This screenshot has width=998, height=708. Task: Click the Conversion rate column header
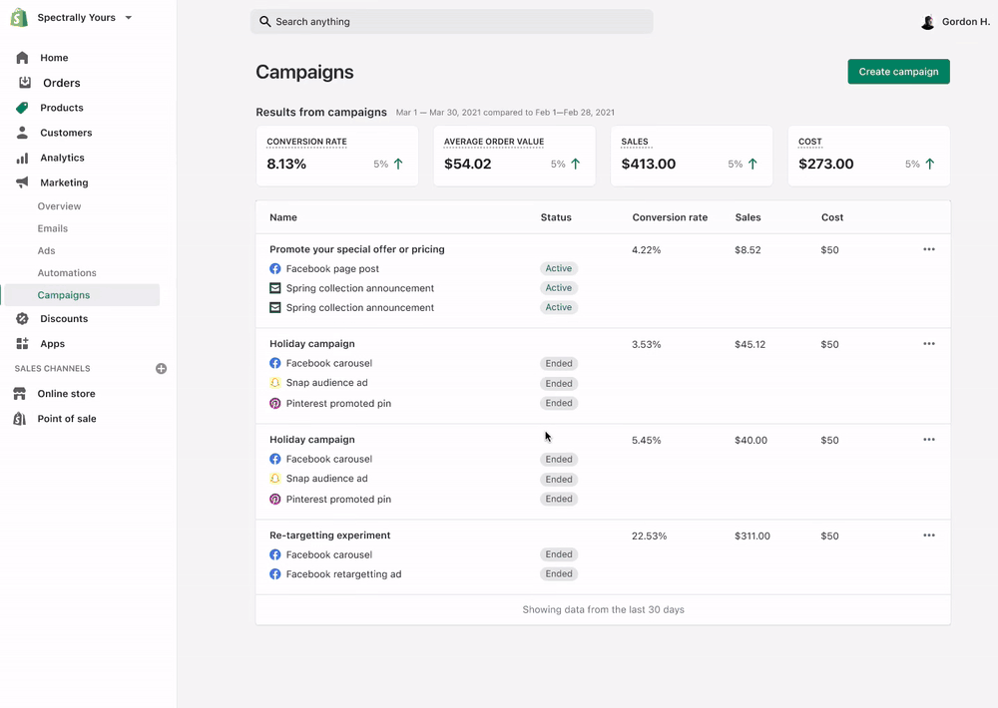pyautogui.click(x=670, y=217)
